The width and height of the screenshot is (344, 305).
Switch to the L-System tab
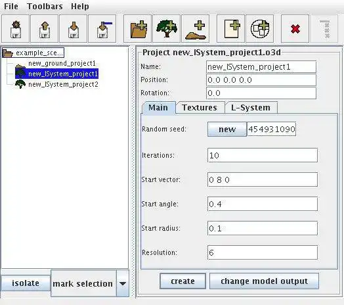pos(251,108)
